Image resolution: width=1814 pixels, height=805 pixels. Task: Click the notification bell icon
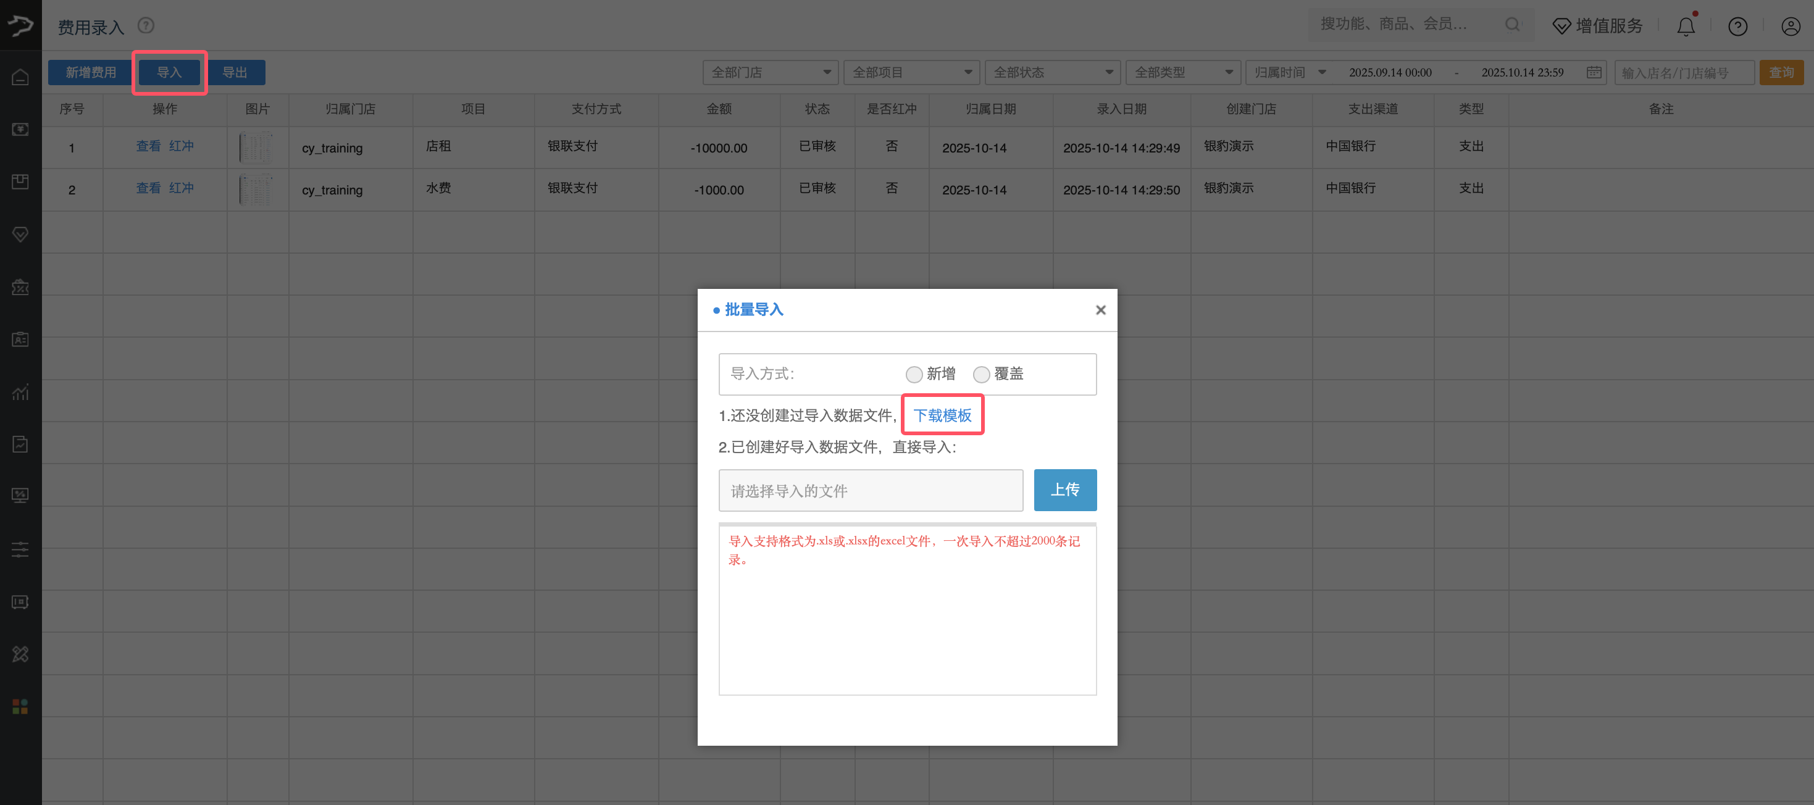tap(1686, 26)
